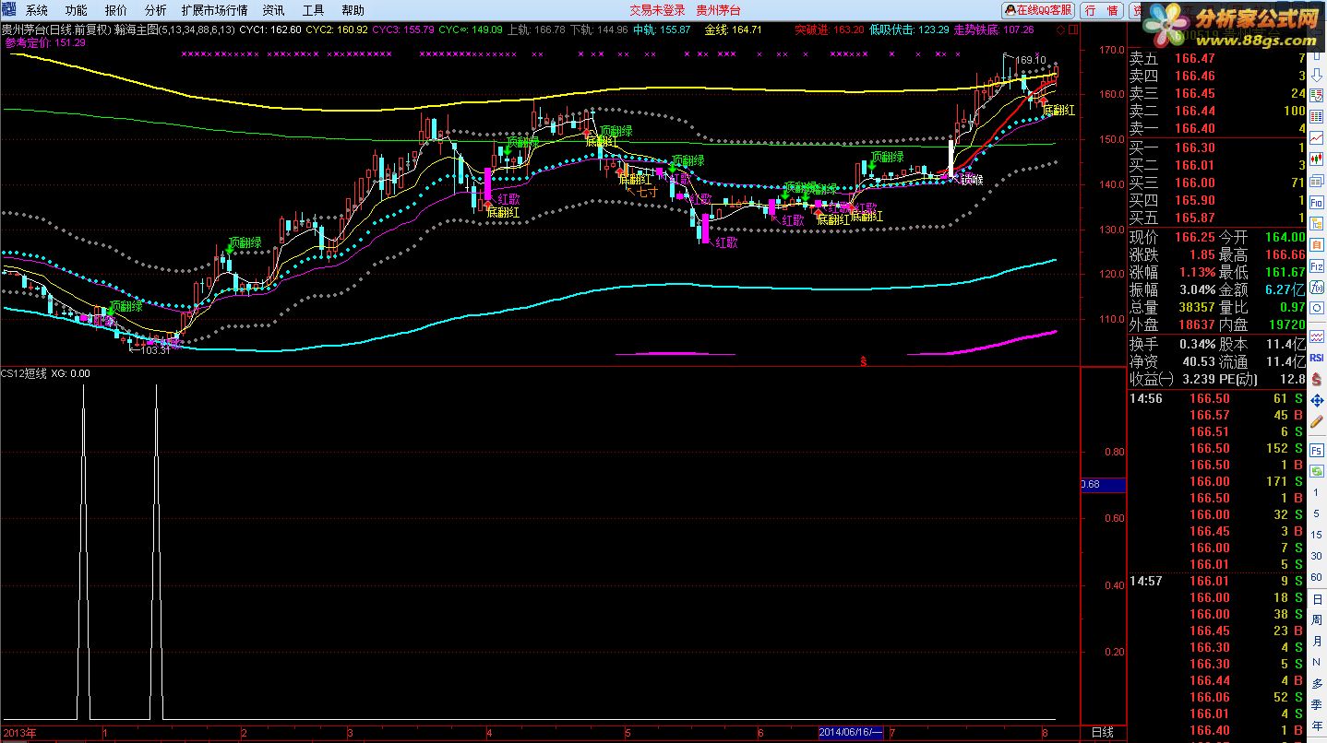The image size is (1327, 743).
Task: Click the pencil drawing tool icon
Action: (x=1316, y=422)
